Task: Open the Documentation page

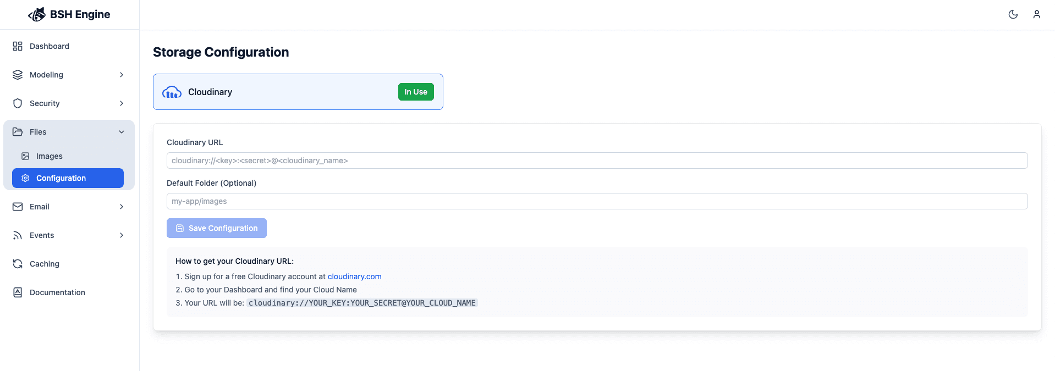Action: point(57,292)
